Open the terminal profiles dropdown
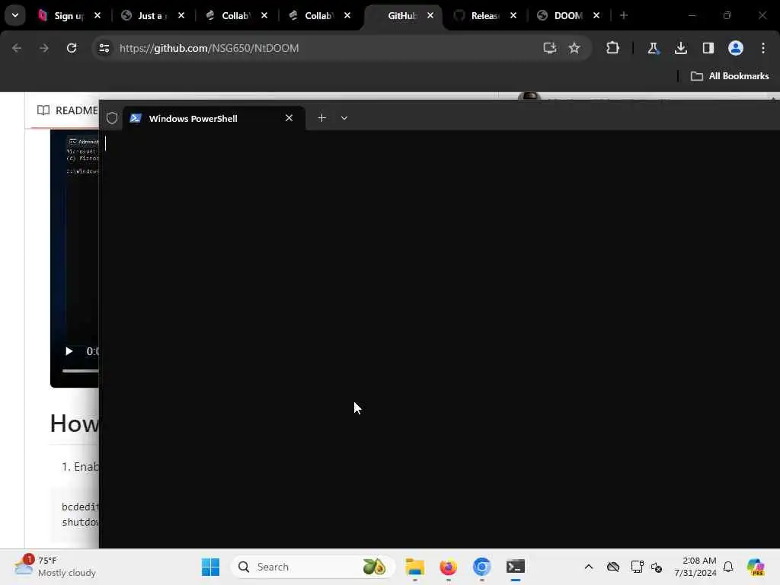Image resolution: width=780 pixels, height=585 pixels. [x=344, y=118]
